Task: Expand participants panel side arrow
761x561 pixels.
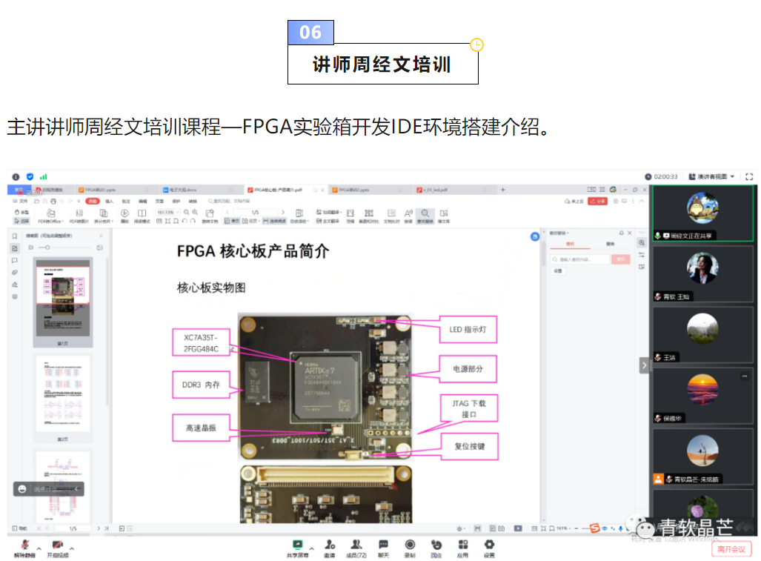Action: (x=643, y=365)
